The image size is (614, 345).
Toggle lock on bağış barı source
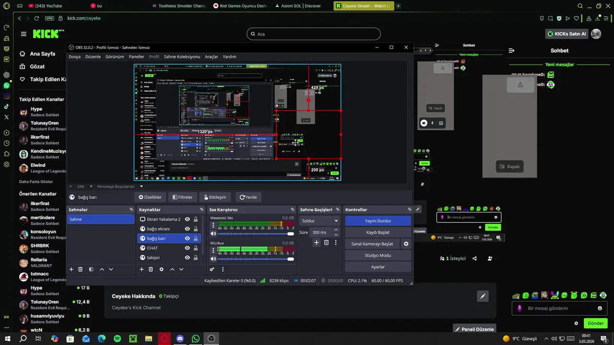point(196,238)
